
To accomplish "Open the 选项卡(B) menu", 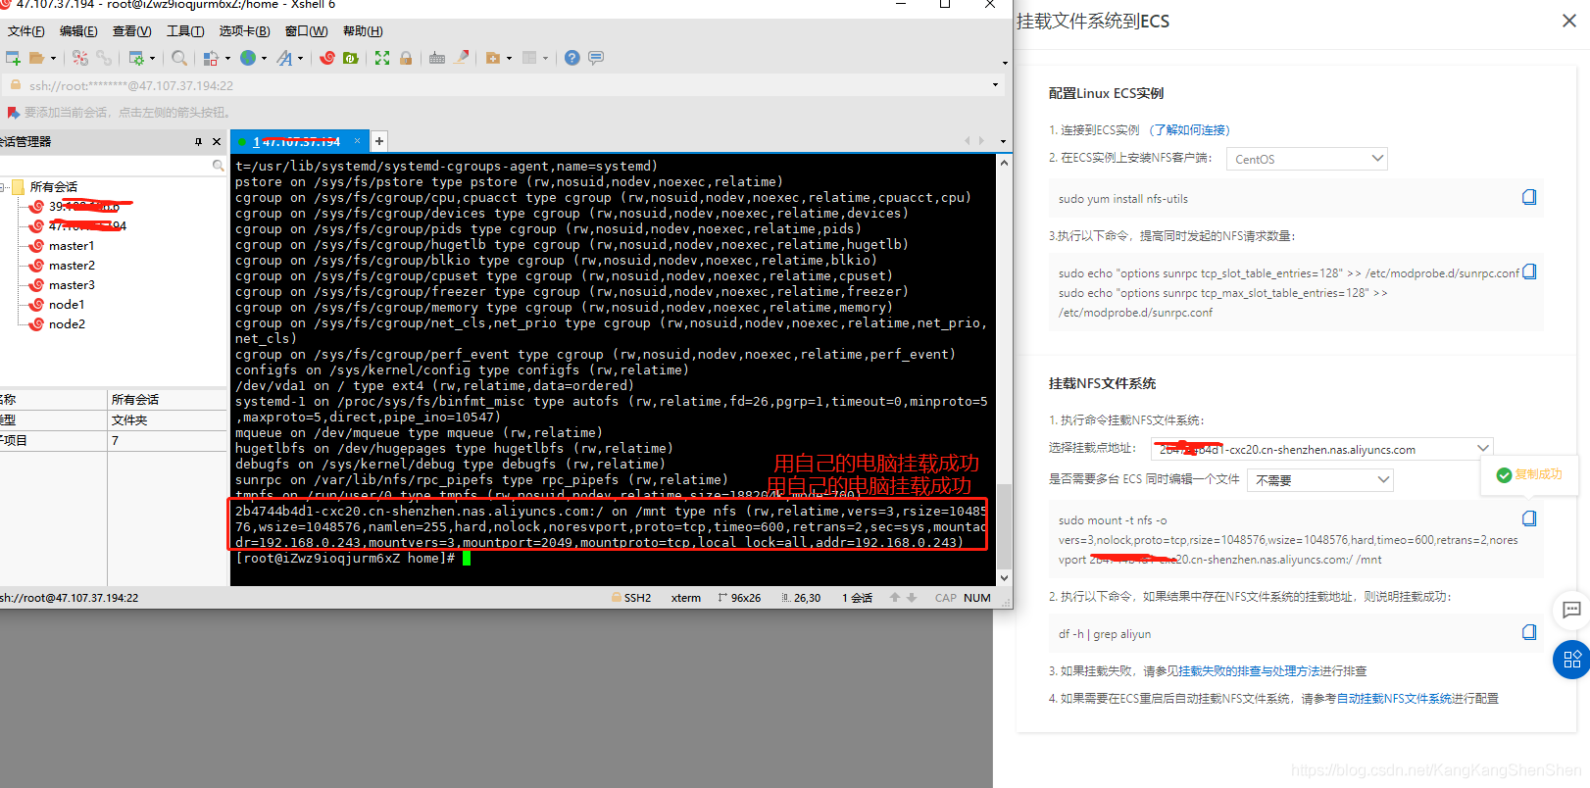I will pyautogui.click(x=244, y=31).
